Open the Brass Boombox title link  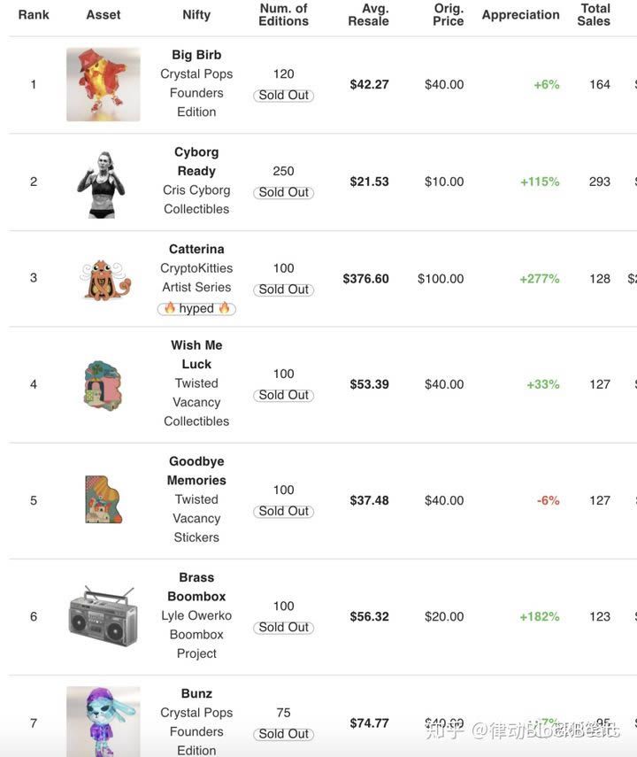coord(196,587)
